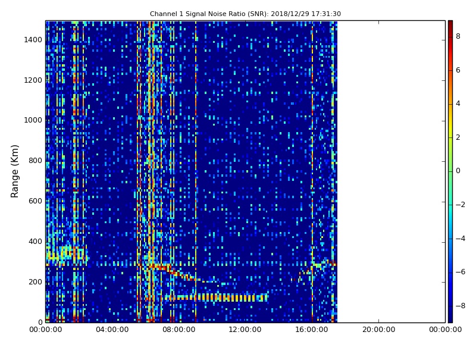Click the colorbar tick label '8'
This screenshot has width=476, height=357.
458,36
